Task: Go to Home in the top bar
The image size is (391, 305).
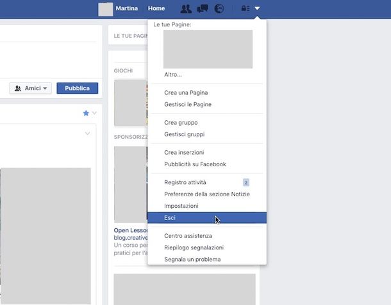Action: click(156, 8)
